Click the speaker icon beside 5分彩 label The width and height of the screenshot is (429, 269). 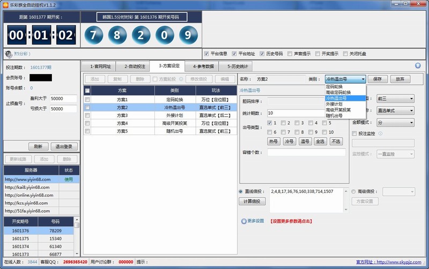(x=9, y=54)
